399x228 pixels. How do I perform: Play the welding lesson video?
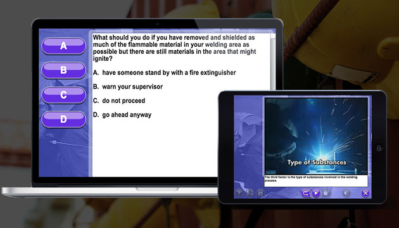coord(316,193)
